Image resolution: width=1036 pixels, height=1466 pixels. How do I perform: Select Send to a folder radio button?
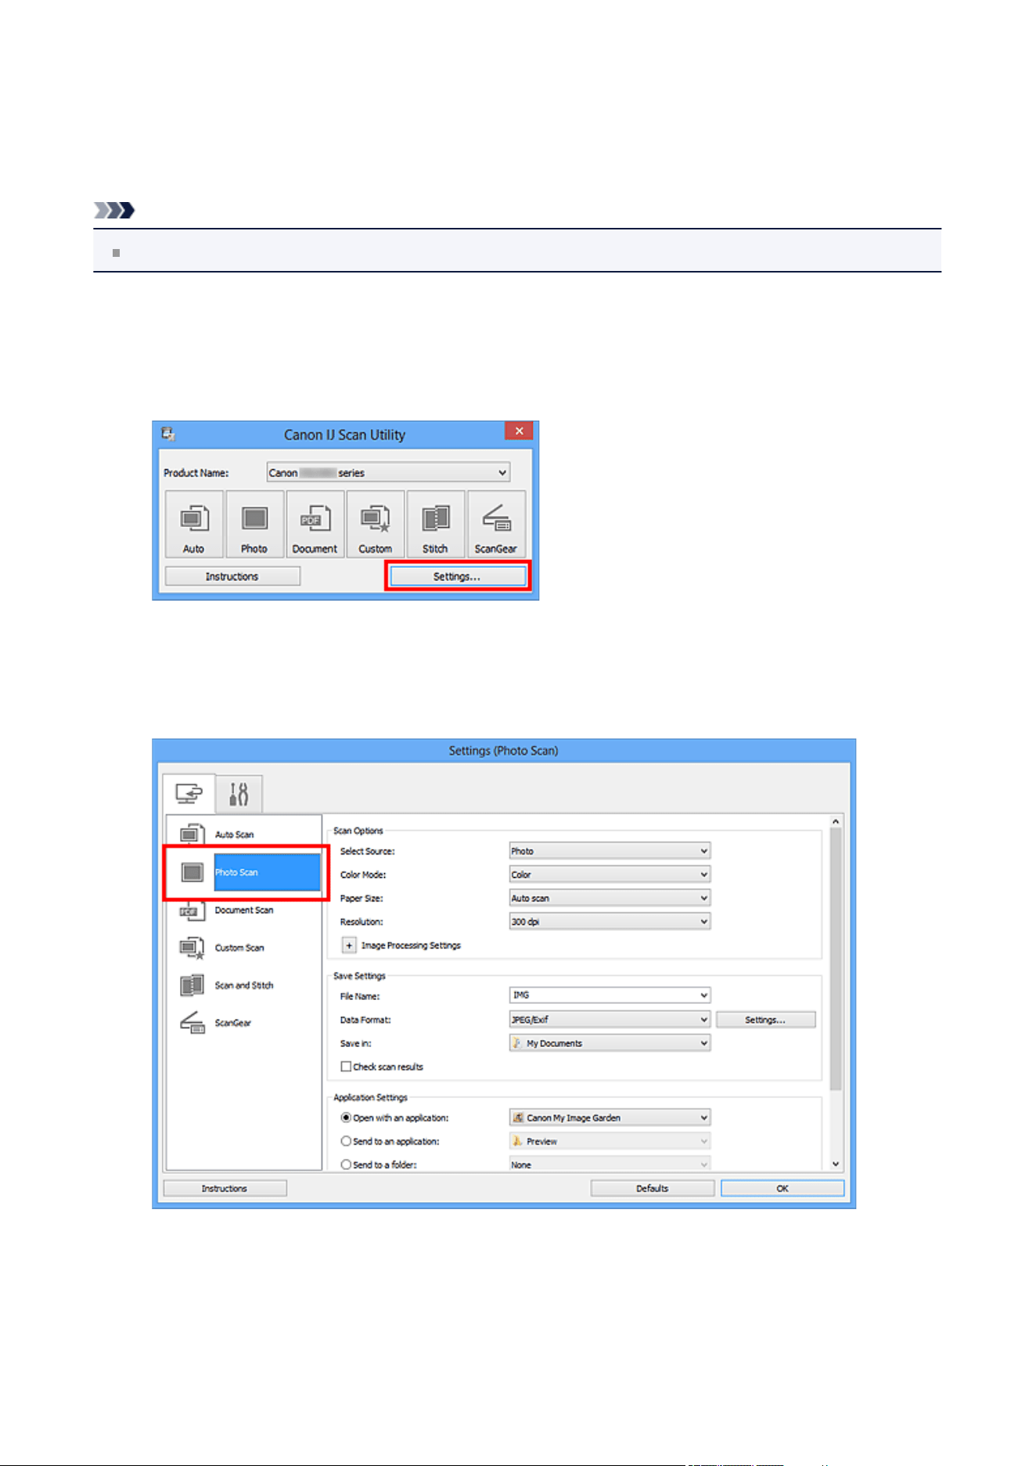coord(346,1164)
